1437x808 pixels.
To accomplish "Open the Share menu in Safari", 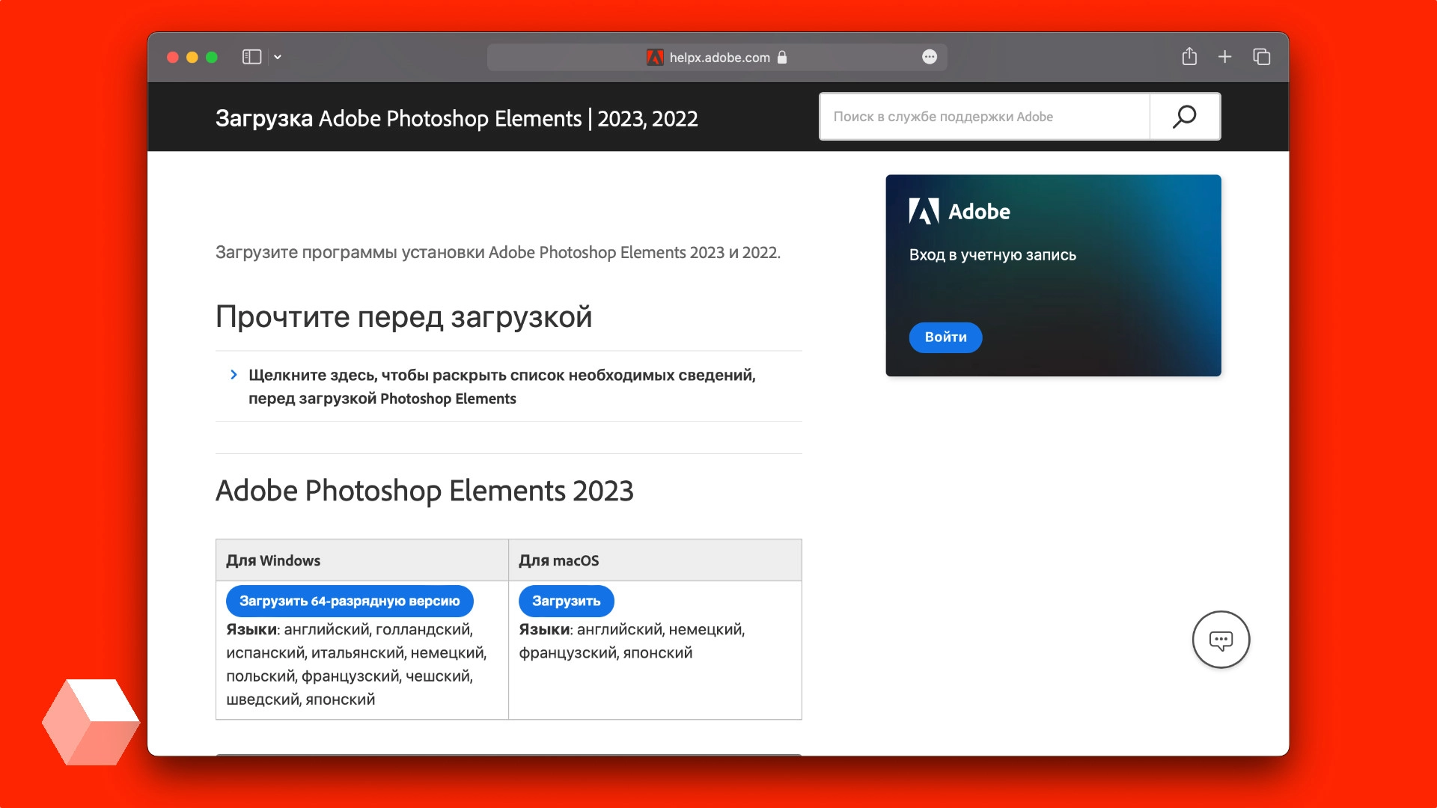I will tap(1189, 56).
